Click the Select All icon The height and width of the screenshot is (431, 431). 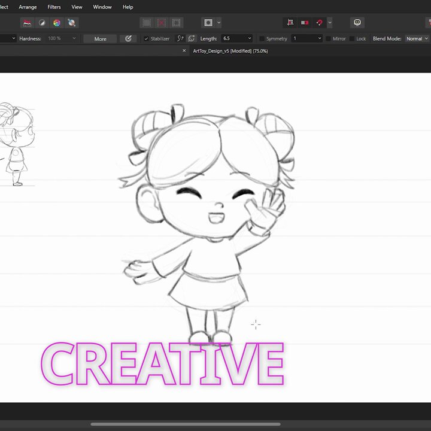coord(147,23)
